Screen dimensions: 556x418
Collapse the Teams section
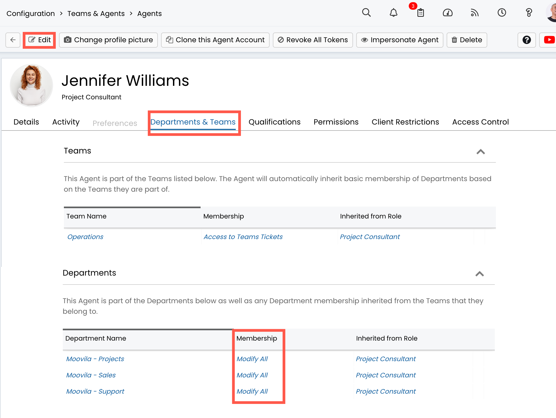pos(480,152)
